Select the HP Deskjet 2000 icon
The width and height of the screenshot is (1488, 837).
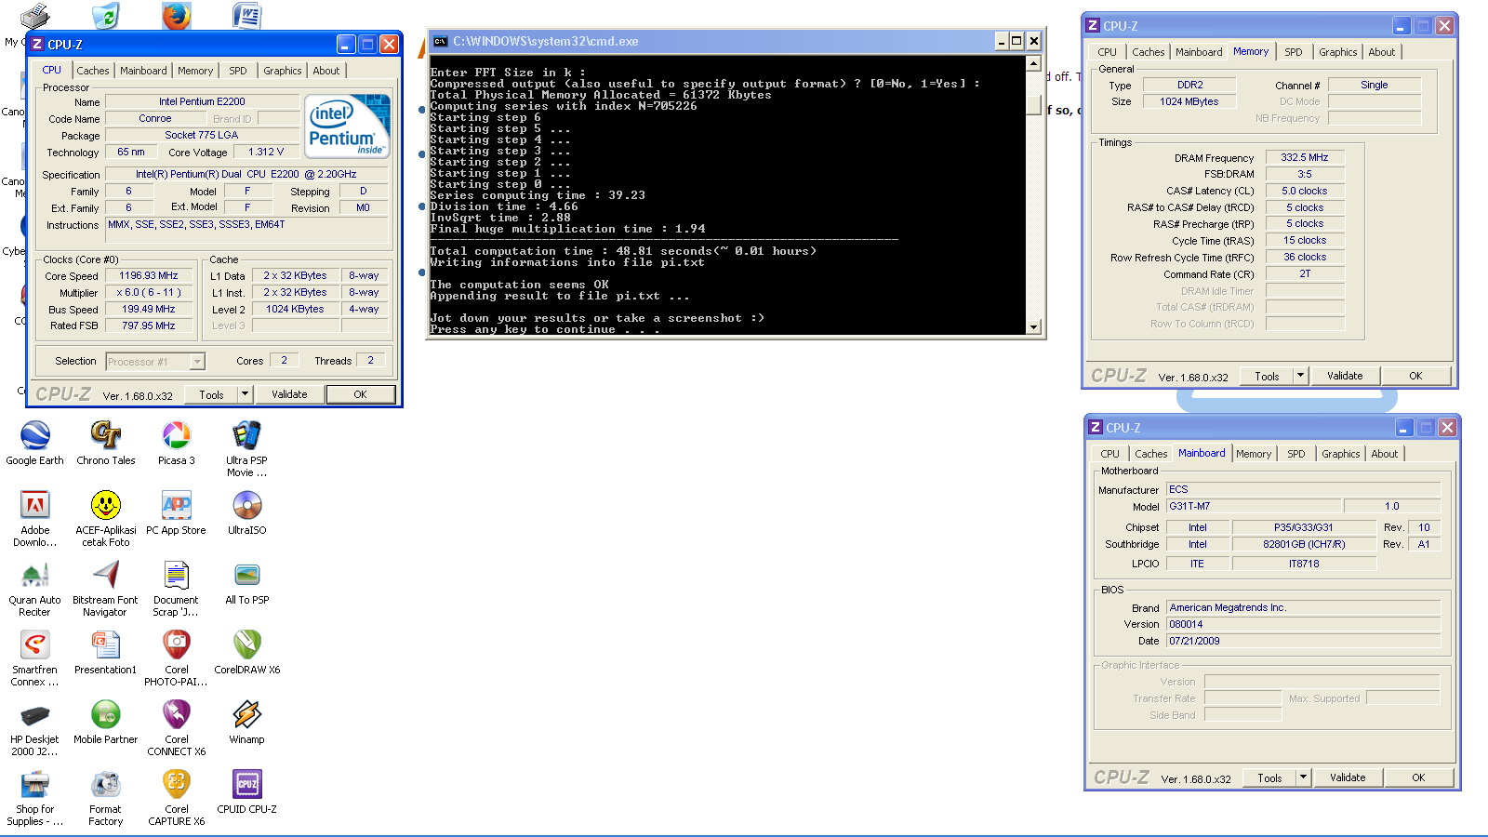[35, 714]
